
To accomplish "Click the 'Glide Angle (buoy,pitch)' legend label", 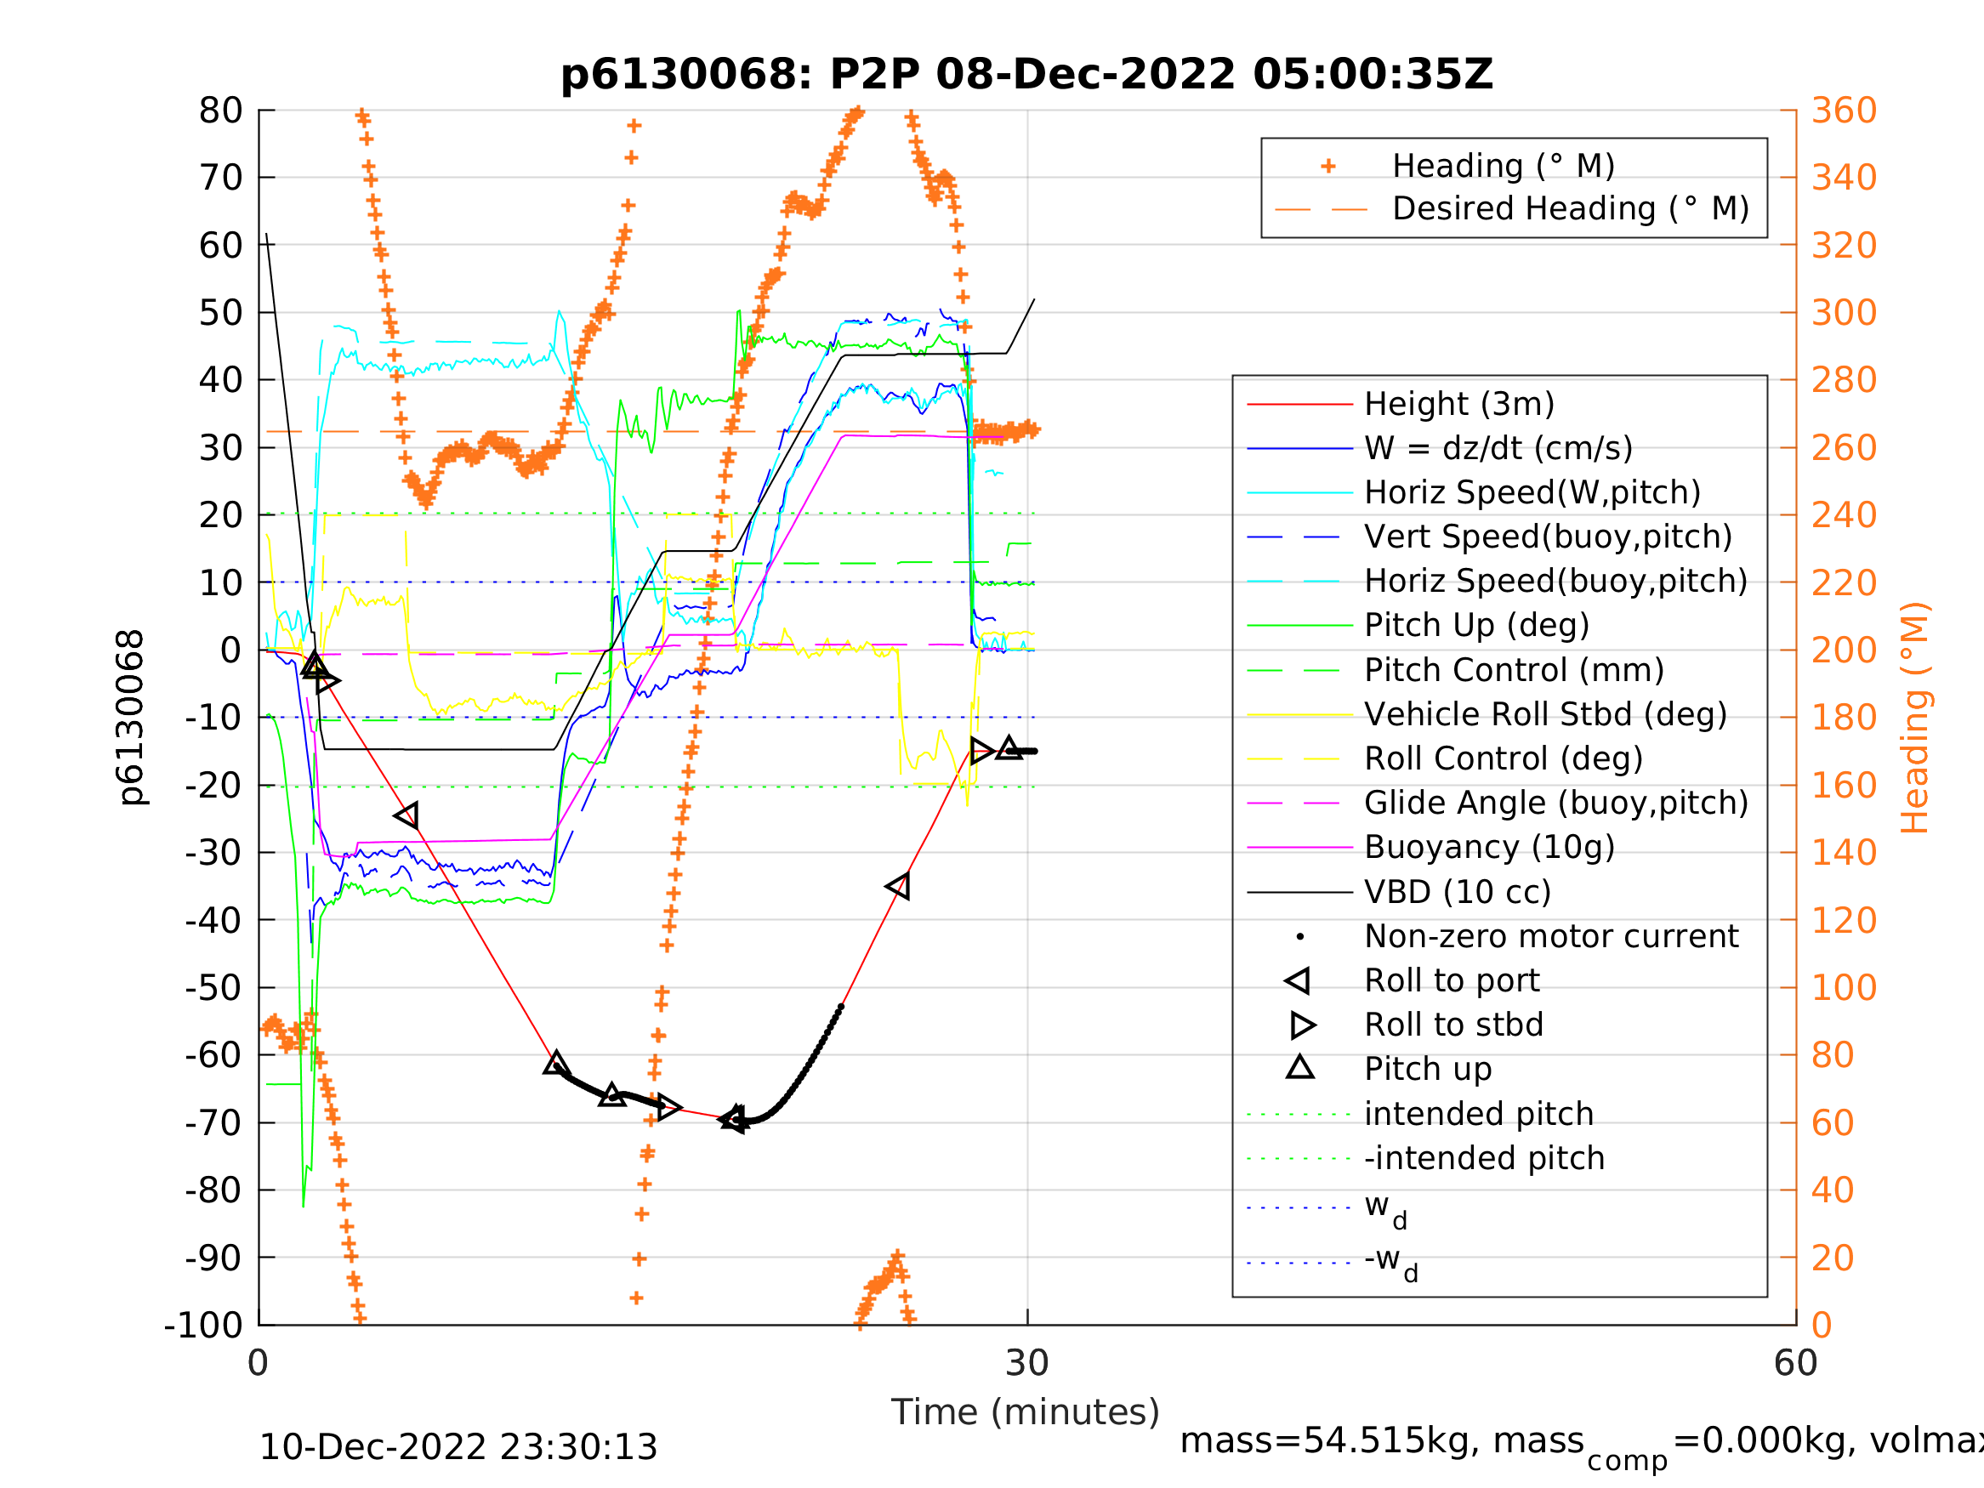I will coord(1556,803).
